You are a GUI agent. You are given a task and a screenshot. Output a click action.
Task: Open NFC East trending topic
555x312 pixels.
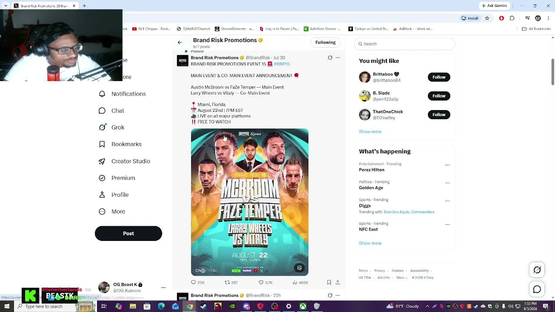coord(368,229)
